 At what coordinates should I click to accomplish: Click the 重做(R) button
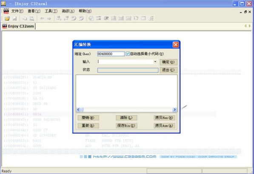[x=88, y=126]
